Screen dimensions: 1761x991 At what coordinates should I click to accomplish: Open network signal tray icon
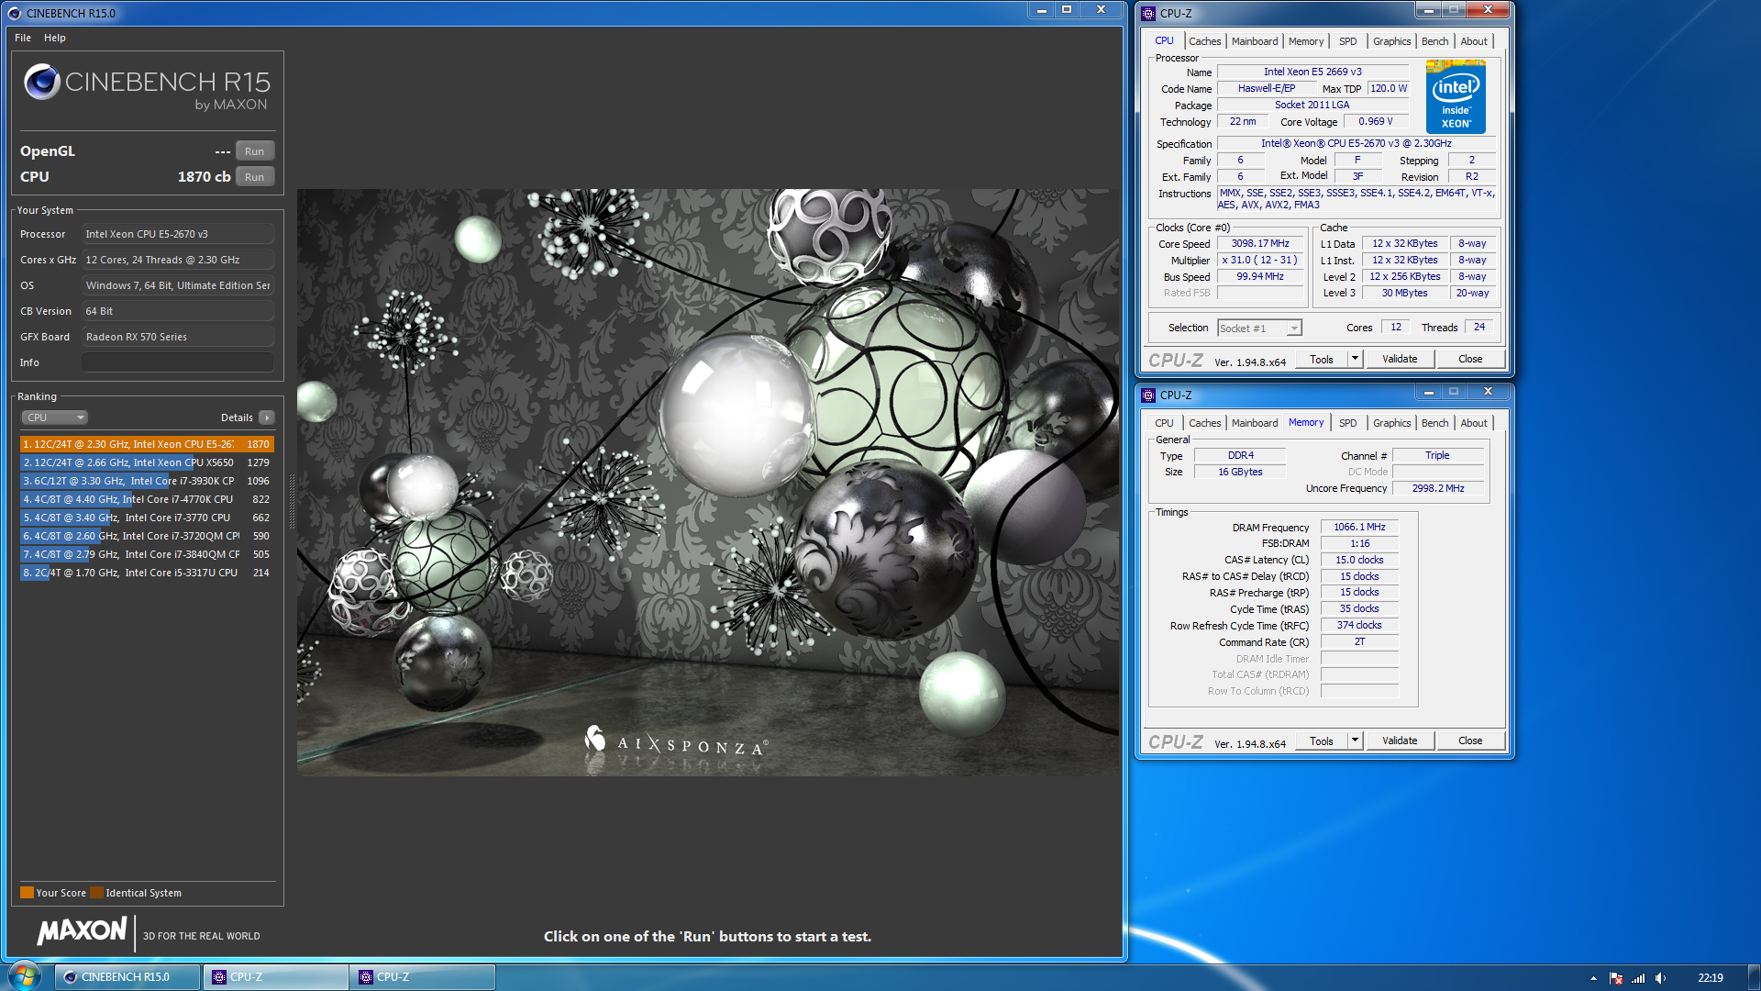coord(1638,978)
